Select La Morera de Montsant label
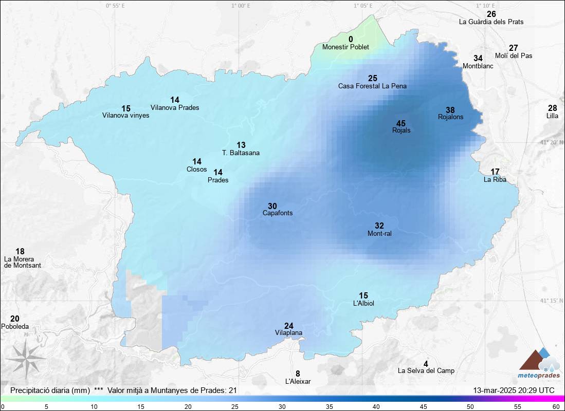This screenshot has width=565, height=411. tap(22, 262)
